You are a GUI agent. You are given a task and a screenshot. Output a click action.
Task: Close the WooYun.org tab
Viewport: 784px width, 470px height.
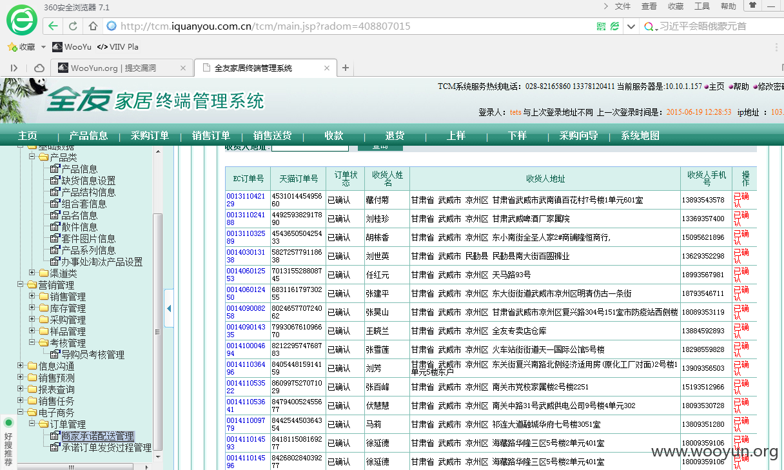tap(183, 68)
